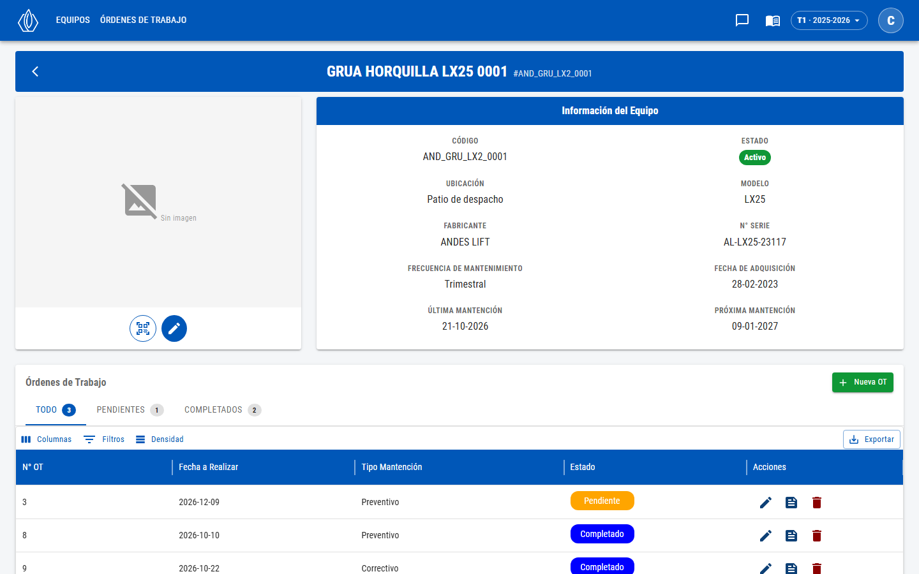Open the Columnas column chooser
This screenshot has width=919, height=574.
pyautogui.click(x=46, y=439)
